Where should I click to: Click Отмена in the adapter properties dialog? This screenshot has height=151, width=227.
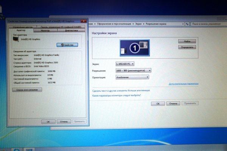64,121
